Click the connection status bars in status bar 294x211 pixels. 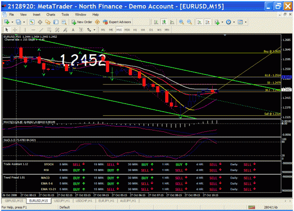tap(252, 207)
